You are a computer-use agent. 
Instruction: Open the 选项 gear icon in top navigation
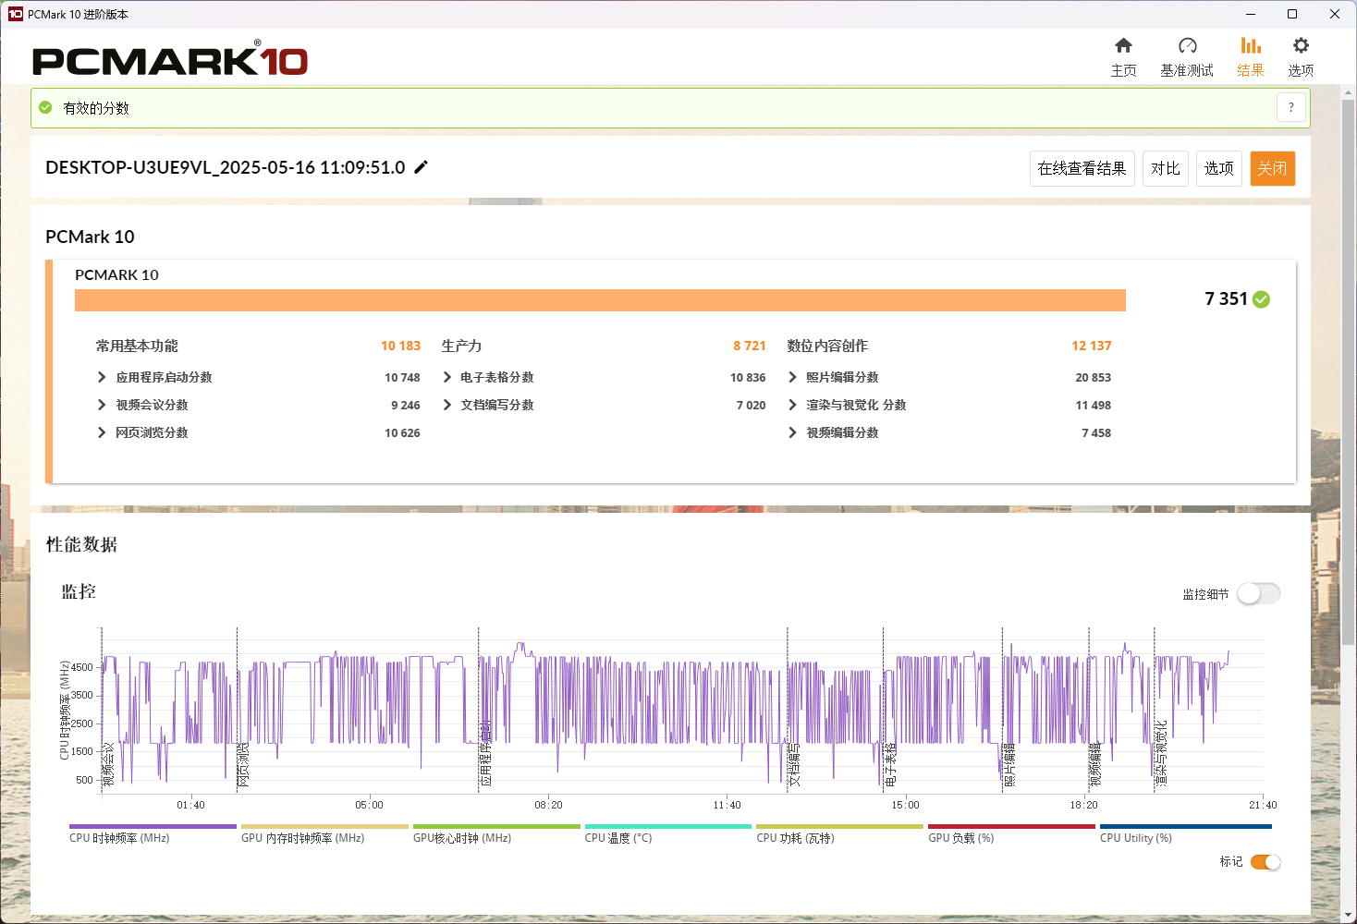(x=1301, y=45)
